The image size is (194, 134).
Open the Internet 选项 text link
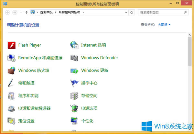pyautogui.click(x=93, y=45)
